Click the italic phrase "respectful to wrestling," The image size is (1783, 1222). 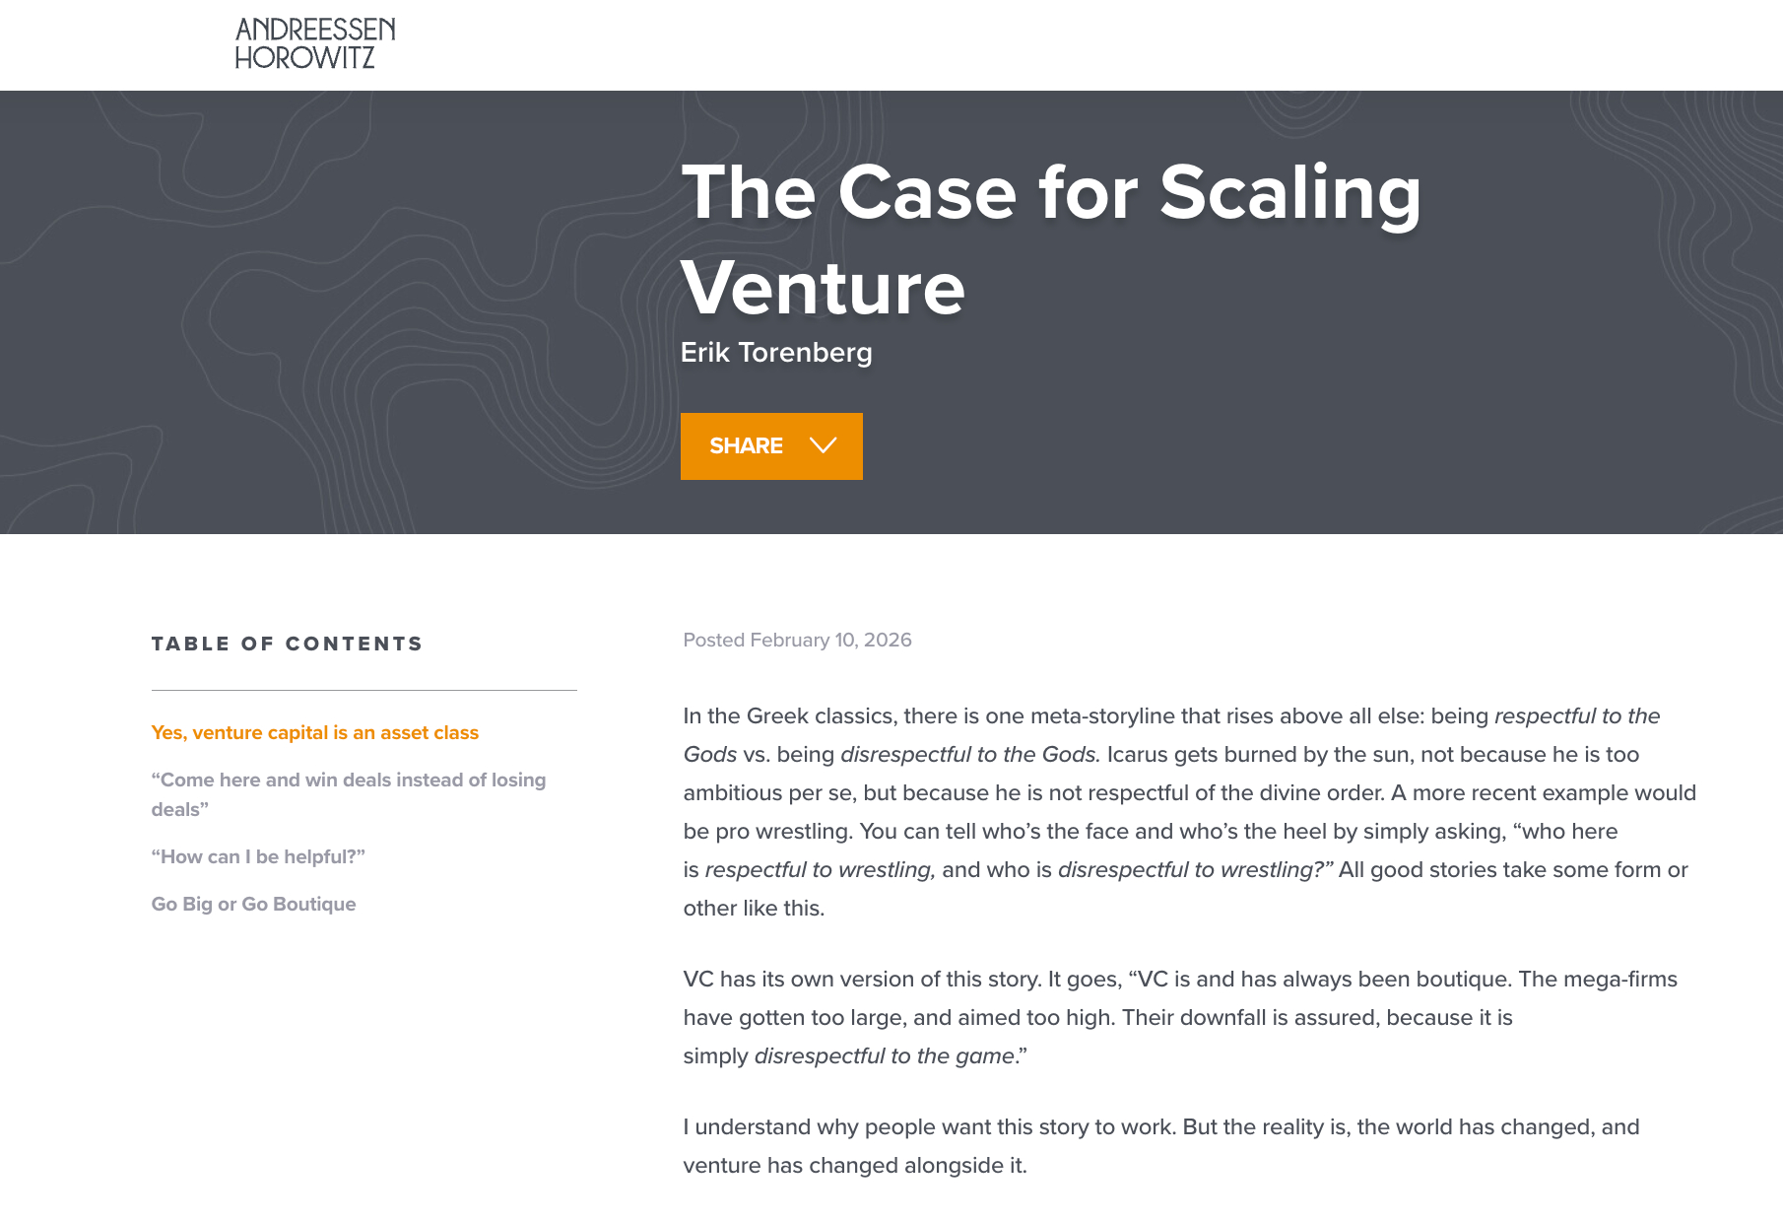pyautogui.click(x=820, y=869)
